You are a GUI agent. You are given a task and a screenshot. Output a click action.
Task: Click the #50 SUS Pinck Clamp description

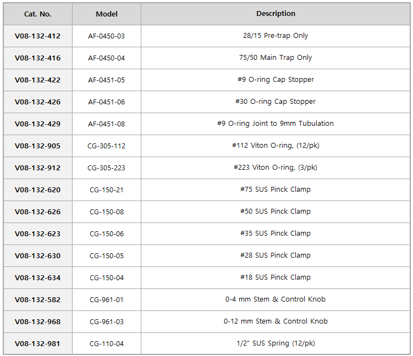tap(276, 212)
